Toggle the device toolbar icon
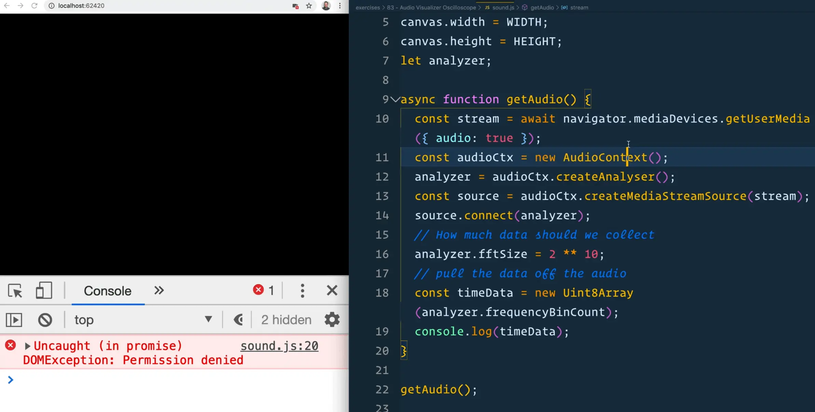Image resolution: width=815 pixels, height=412 pixels. (44, 291)
